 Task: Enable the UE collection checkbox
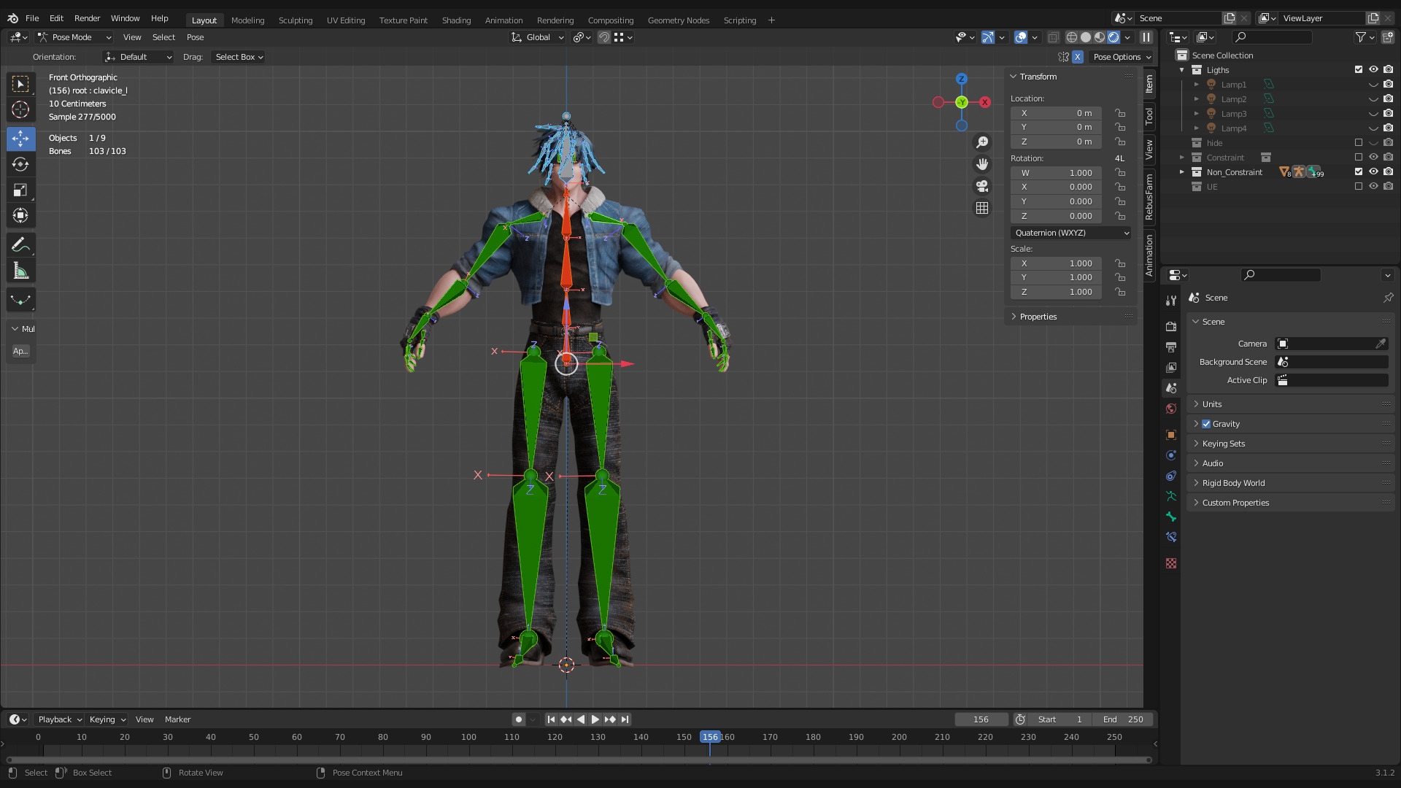click(1359, 187)
